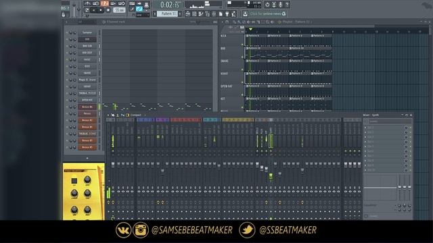
Task: Select the playlist Playback speaker tool
Action: point(272,22)
